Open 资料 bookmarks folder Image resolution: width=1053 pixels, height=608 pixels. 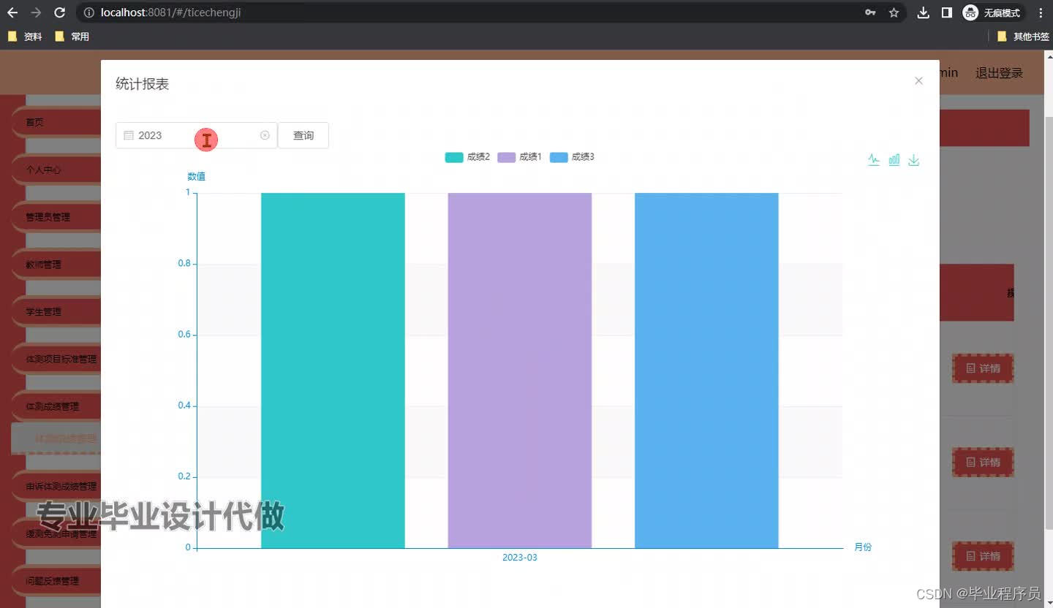click(x=25, y=37)
